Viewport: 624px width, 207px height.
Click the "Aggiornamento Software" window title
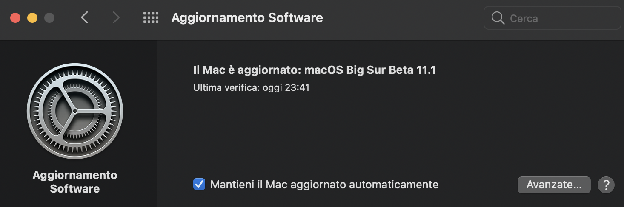(247, 18)
